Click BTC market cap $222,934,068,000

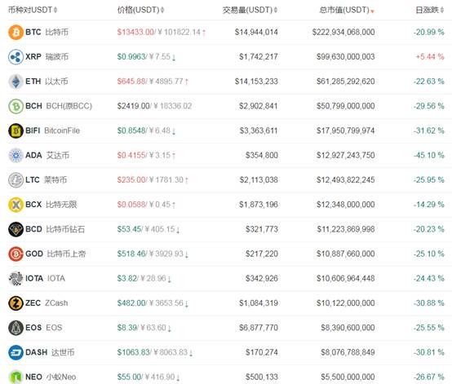point(343,32)
